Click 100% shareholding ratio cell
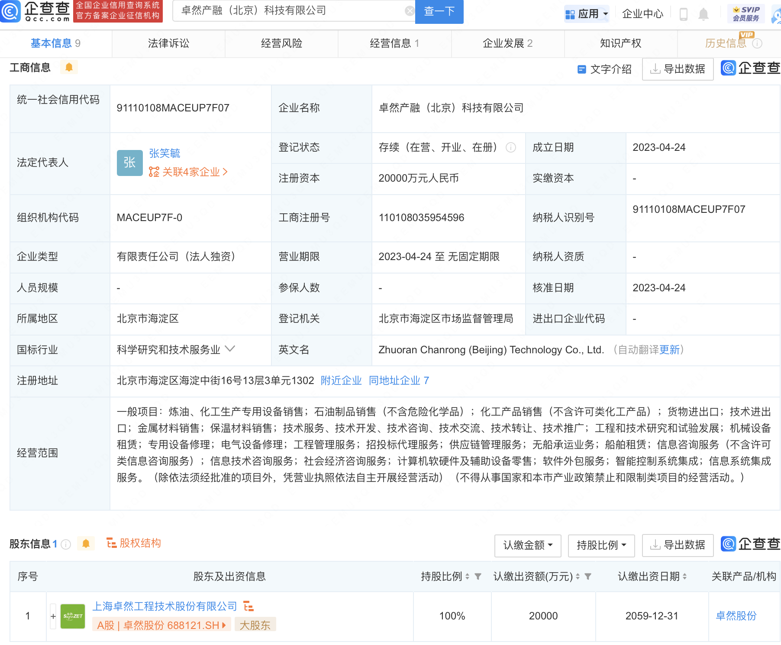This screenshot has width=781, height=645. [452, 616]
